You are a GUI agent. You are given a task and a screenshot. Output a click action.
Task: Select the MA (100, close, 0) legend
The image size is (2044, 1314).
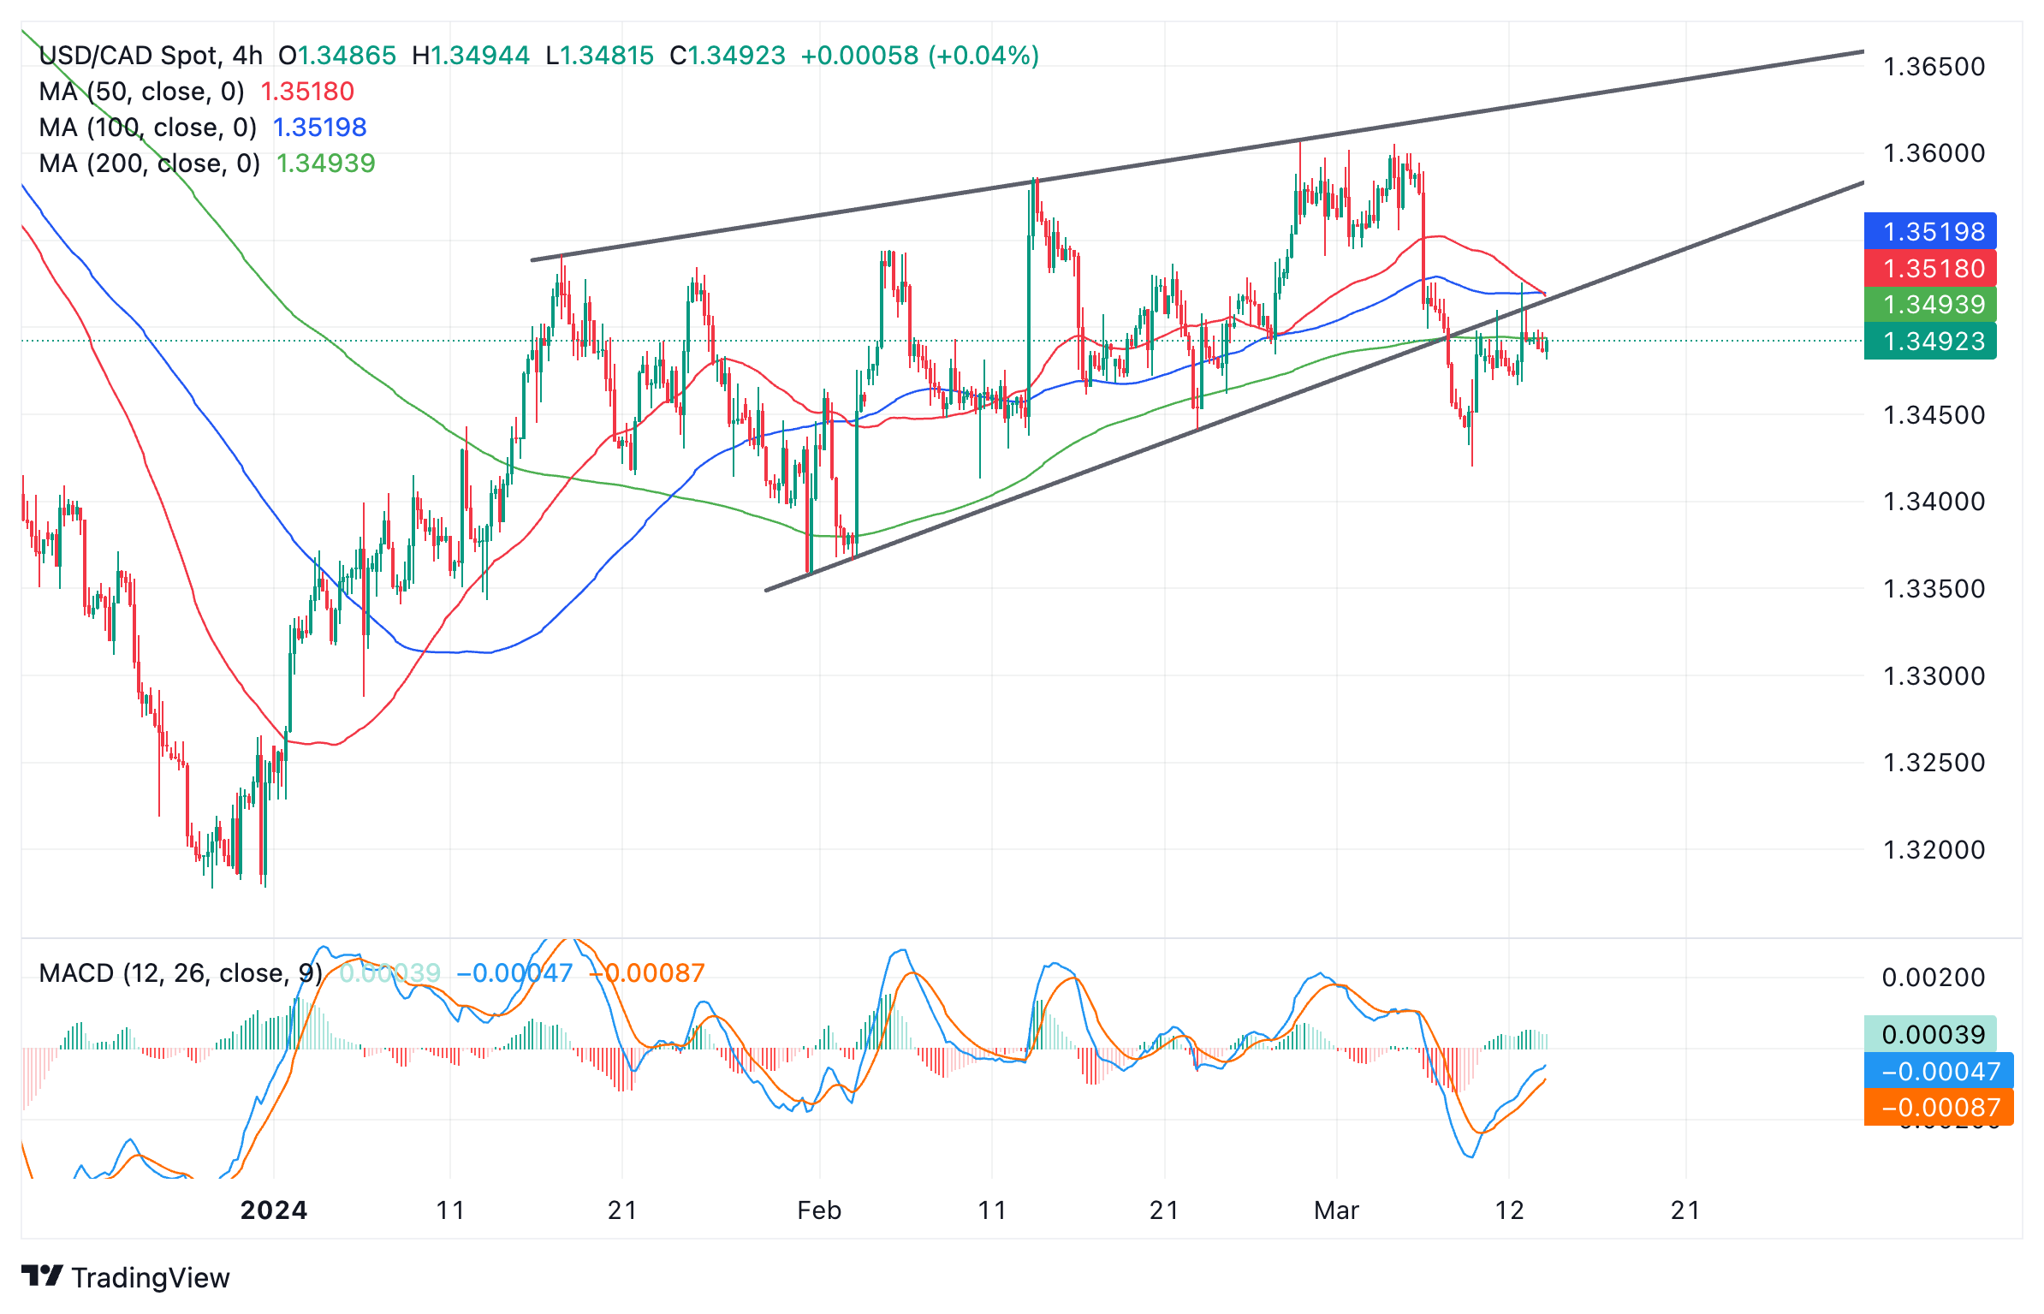(147, 128)
